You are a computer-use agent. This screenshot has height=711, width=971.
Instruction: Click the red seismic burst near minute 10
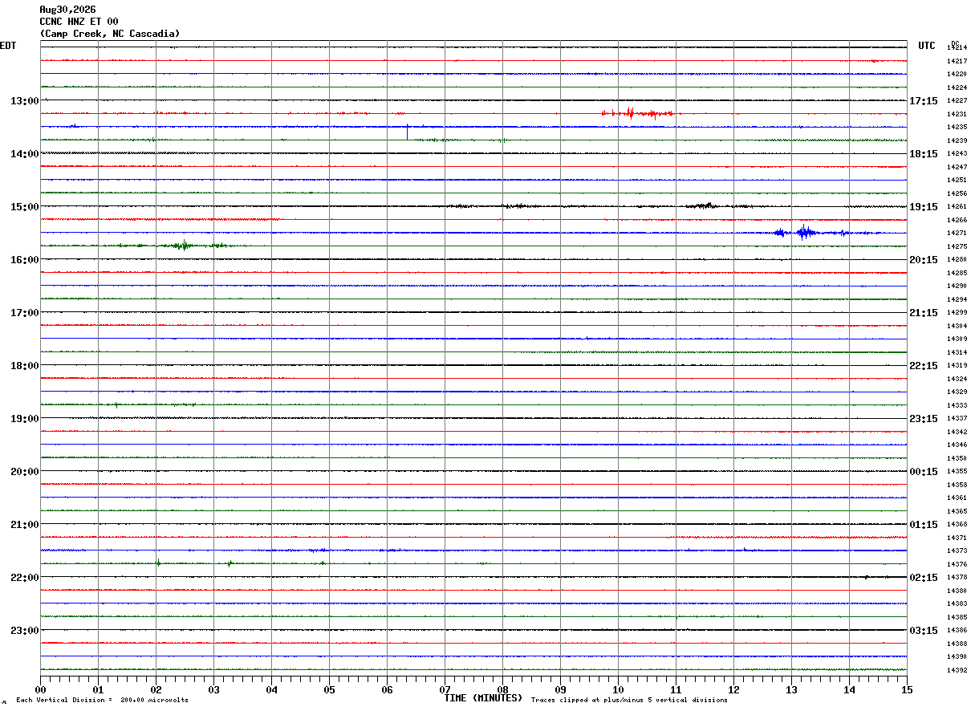pos(638,113)
